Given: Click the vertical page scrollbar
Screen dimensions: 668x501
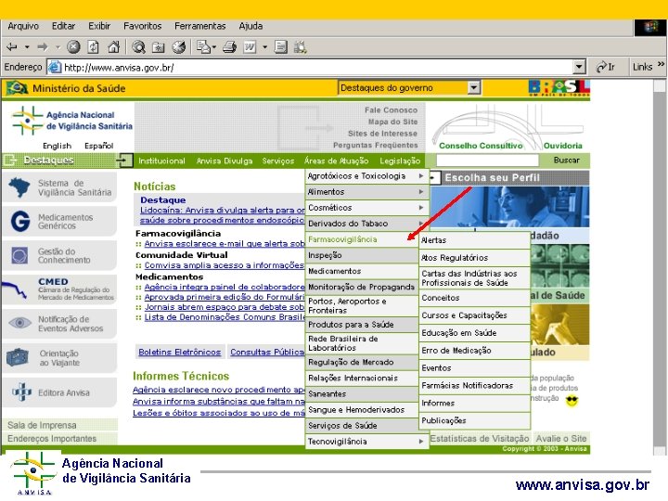Looking at the screenshot, I should [659, 267].
